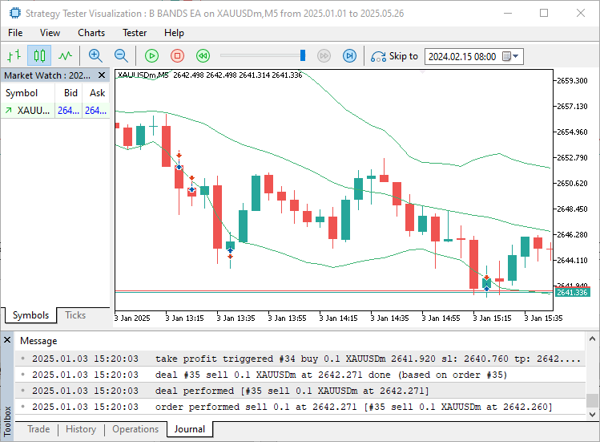Screen dimensions: 600x442
Task: Switch to line chart display
Action: (x=65, y=55)
